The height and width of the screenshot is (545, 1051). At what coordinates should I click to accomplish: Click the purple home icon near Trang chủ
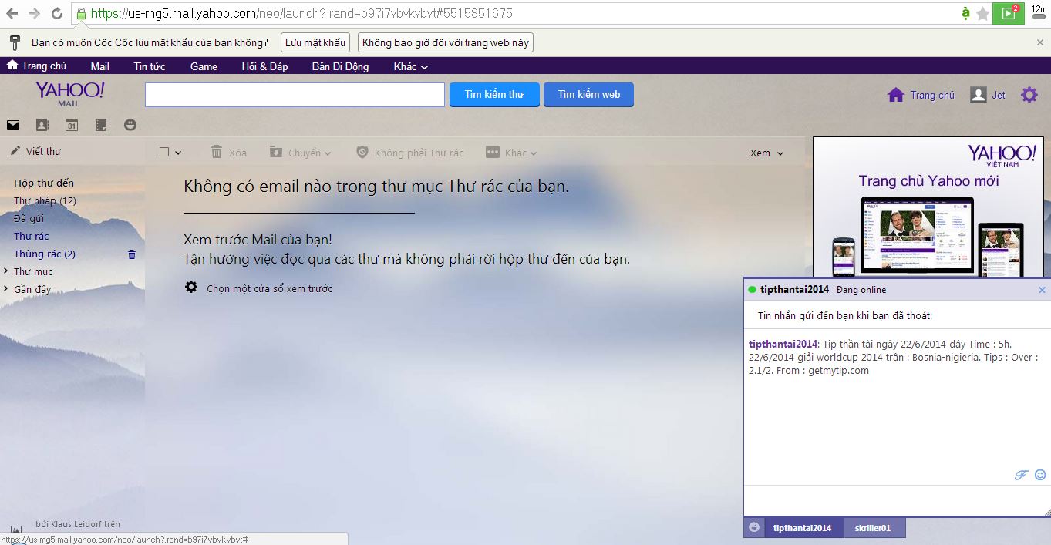(895, 95)
